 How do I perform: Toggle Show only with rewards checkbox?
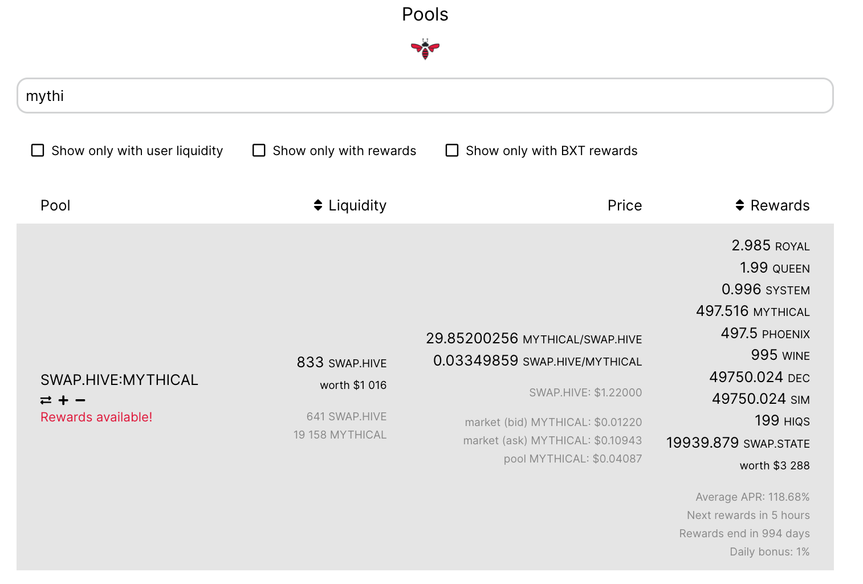(x=259, y=151)
